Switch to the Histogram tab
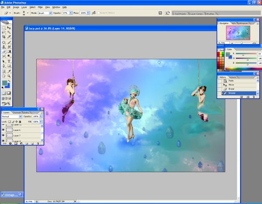This screenshot has height=204, width=262. [243, 23]
